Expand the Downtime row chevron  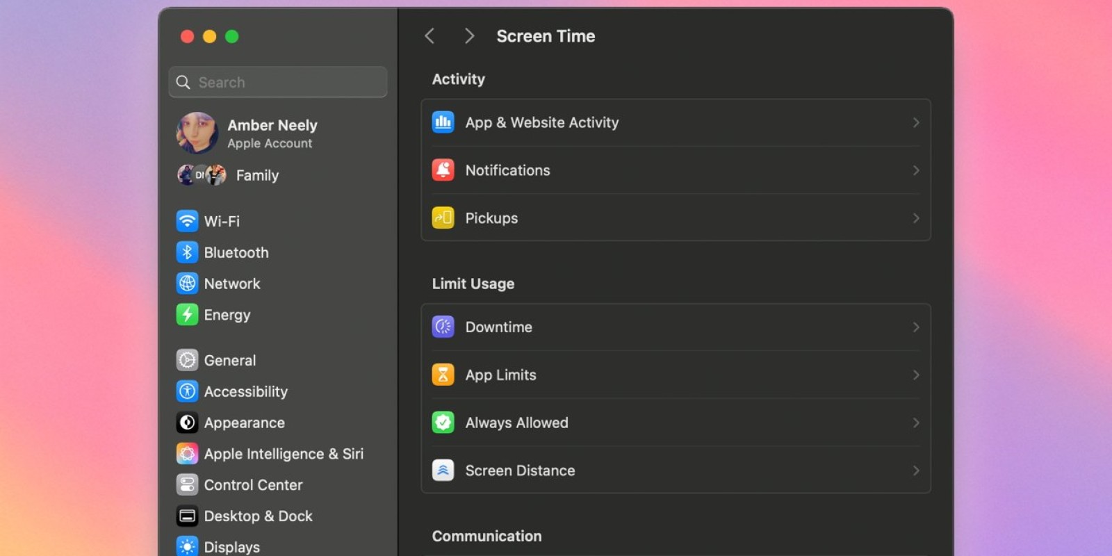(916, 327)
